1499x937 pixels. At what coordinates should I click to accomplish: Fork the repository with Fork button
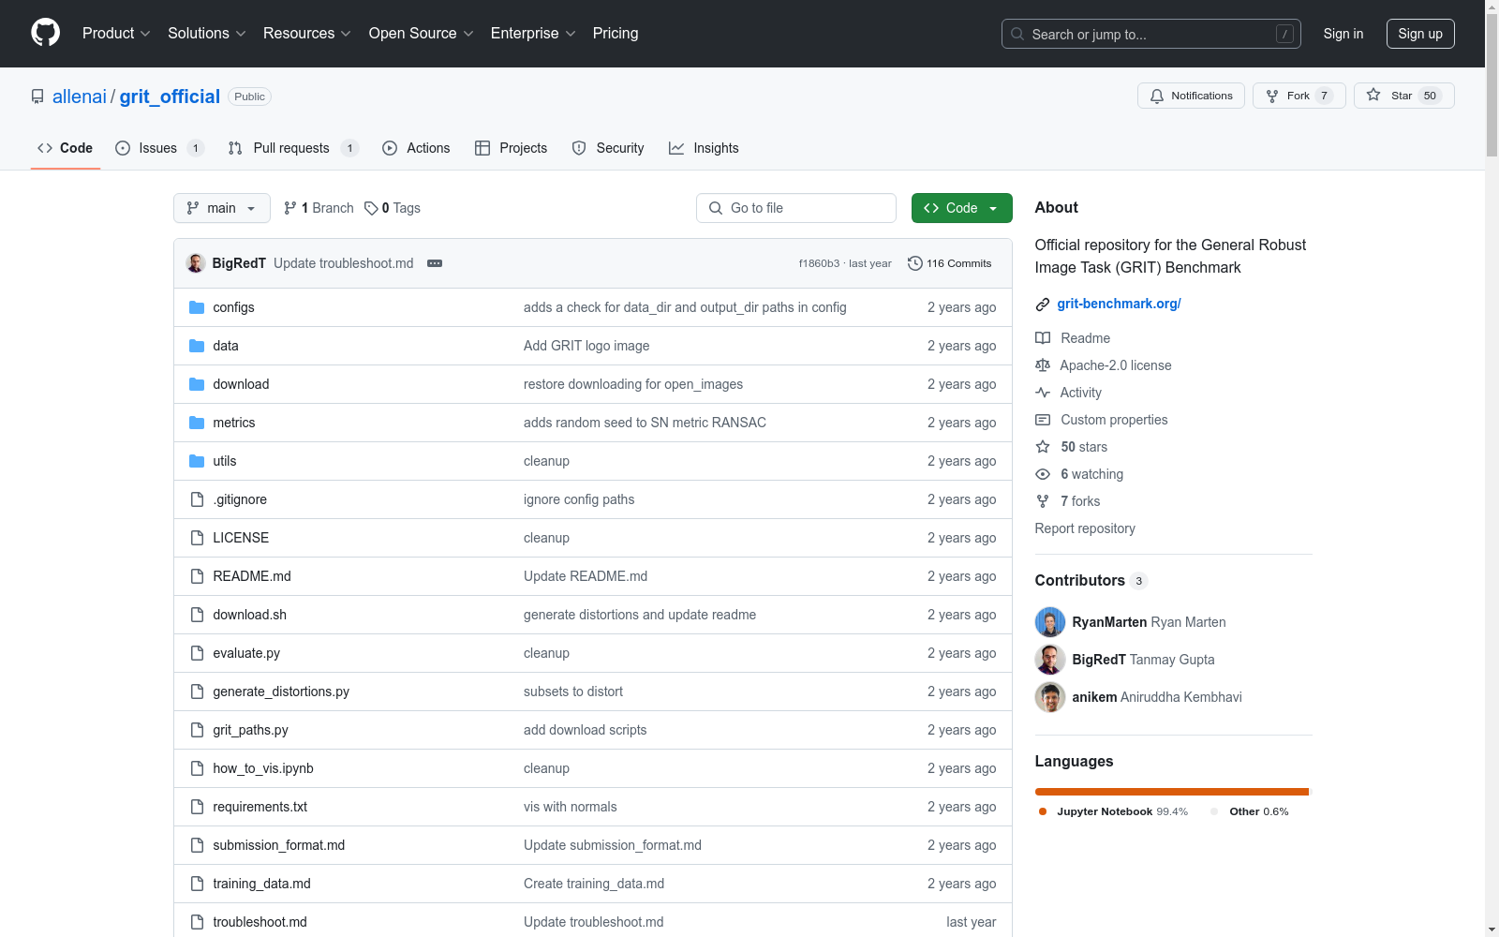tap(1299, 96)
